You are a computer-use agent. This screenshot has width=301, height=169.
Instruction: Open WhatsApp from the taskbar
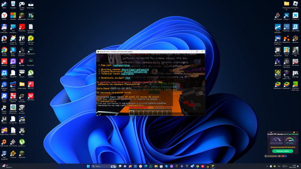(151, 166)
